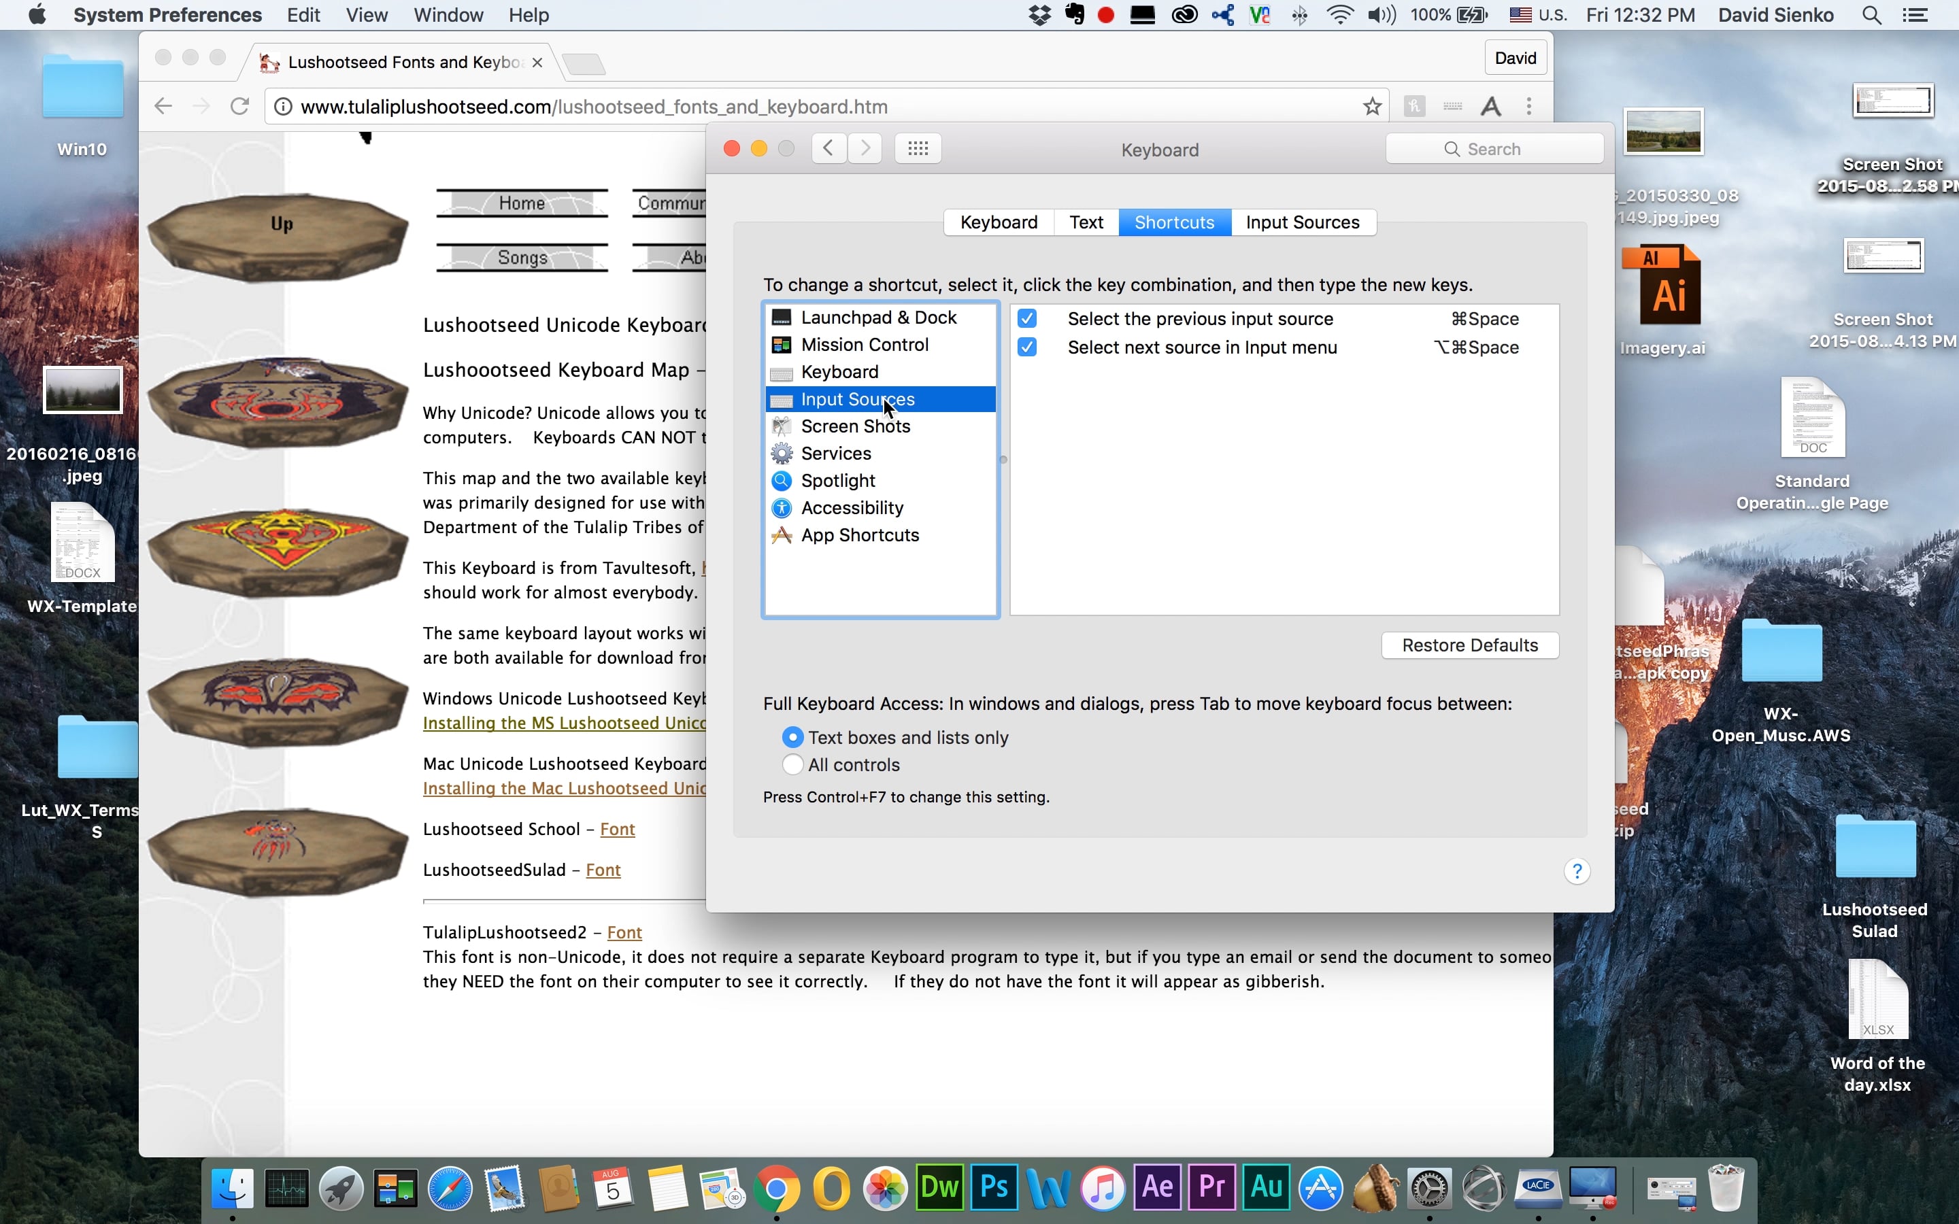Select the All controls radio button

pyautogui.click(x=792, y=764)
